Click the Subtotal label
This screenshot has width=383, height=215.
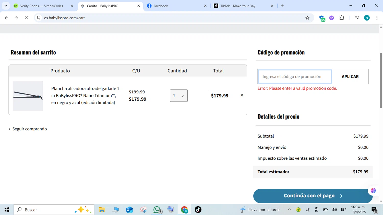(x=266, y=136)
